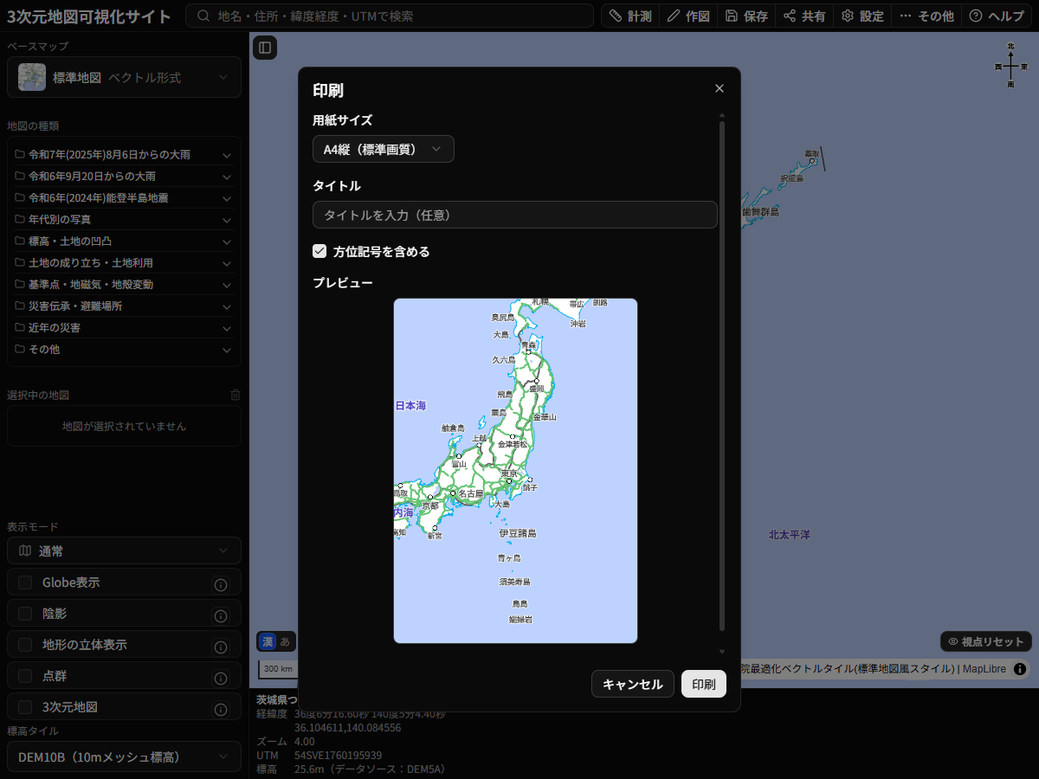
Task: Click the キャンセル button
Action: point(632,684)
